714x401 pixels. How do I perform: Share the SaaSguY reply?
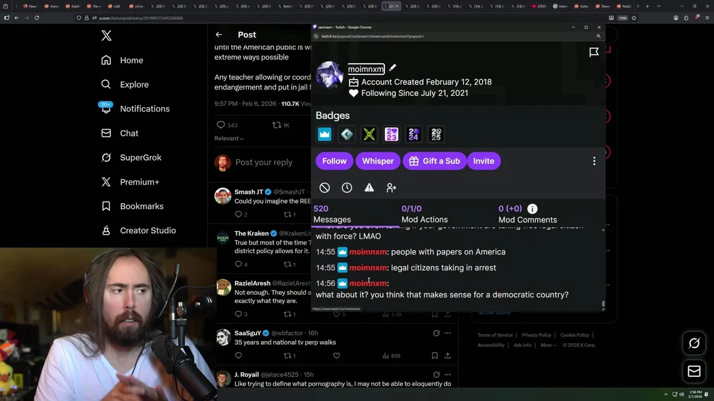[x=447, y=355]
